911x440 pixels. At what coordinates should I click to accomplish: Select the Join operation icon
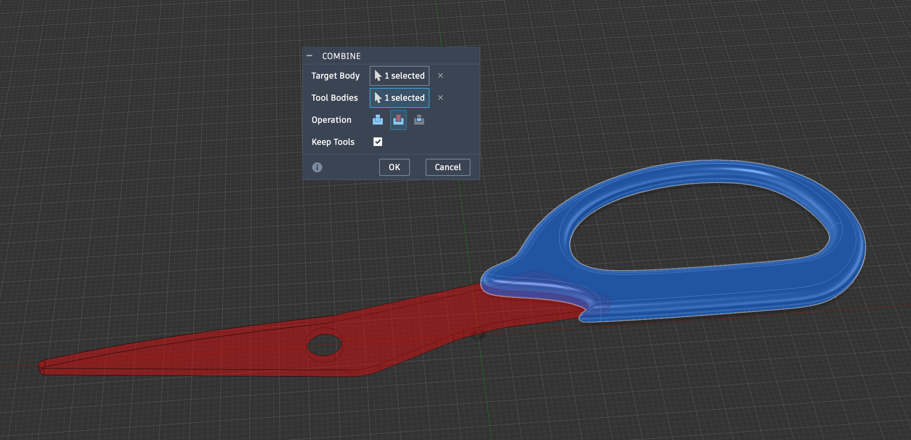click(377, 120)
